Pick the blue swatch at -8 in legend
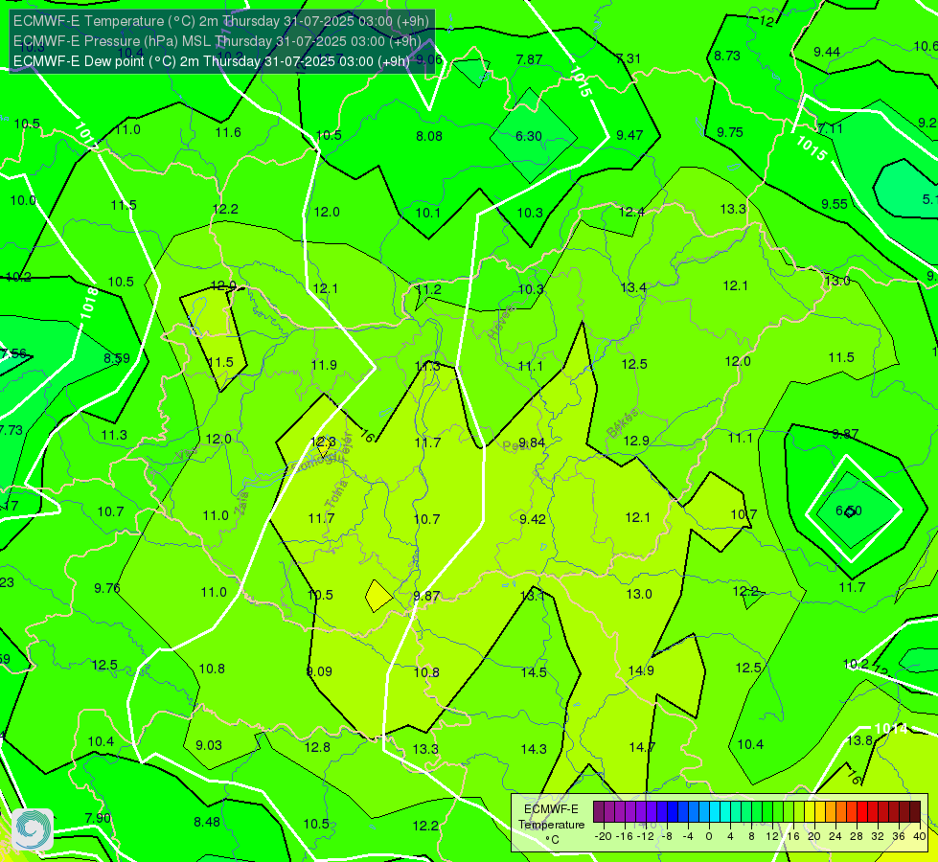This screenshot has height=862, width=938. coord(672,812)
